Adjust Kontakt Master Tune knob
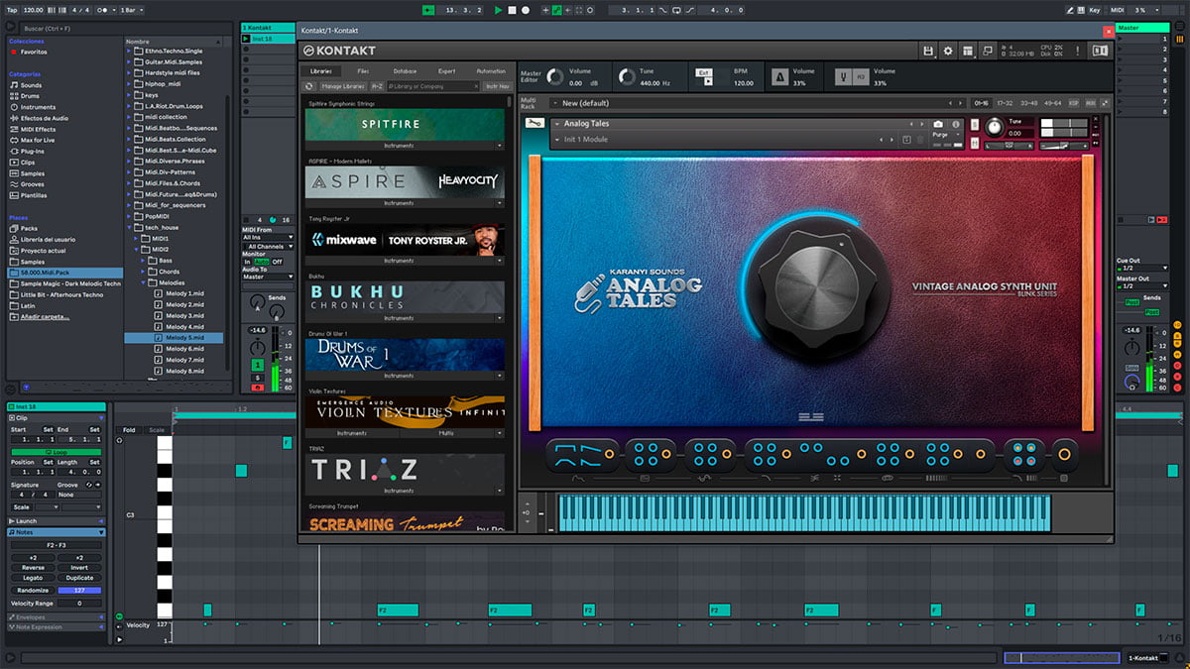The image size is (1190, 669). (x=626, y=76)
